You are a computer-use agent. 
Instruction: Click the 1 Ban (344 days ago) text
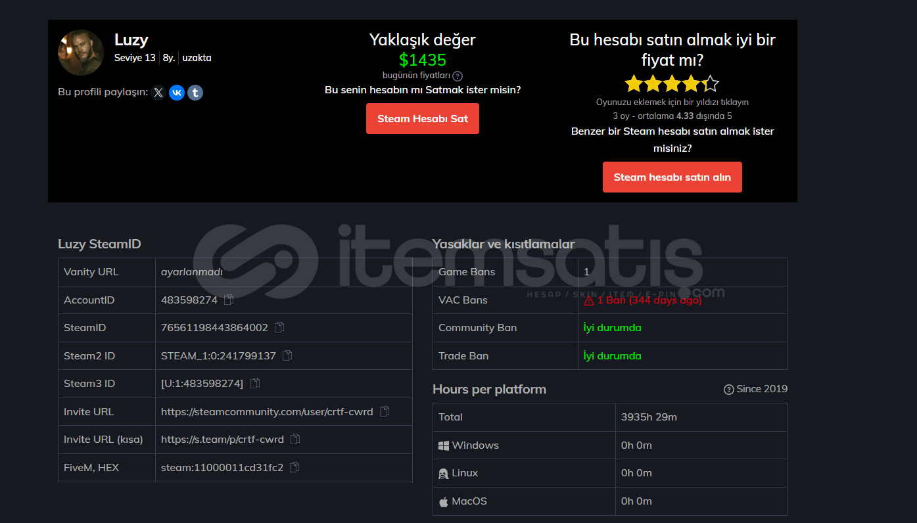point(649,300)
